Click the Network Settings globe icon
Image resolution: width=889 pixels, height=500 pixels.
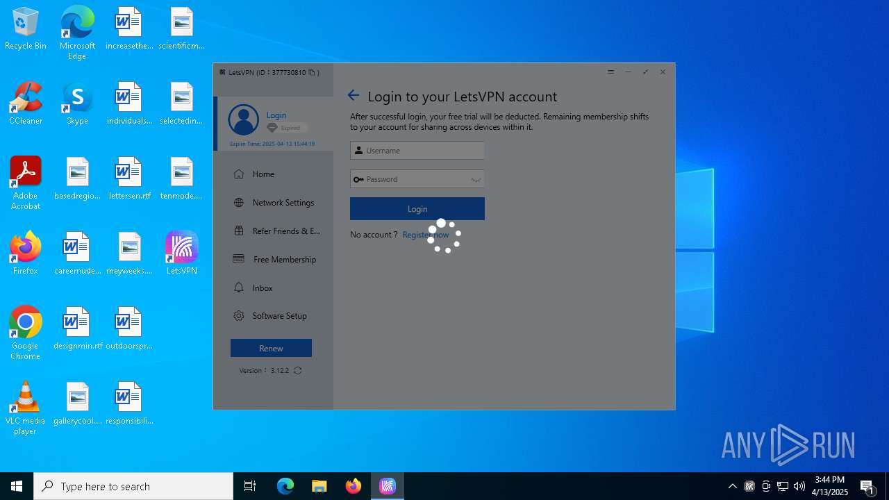click(239, 203)
